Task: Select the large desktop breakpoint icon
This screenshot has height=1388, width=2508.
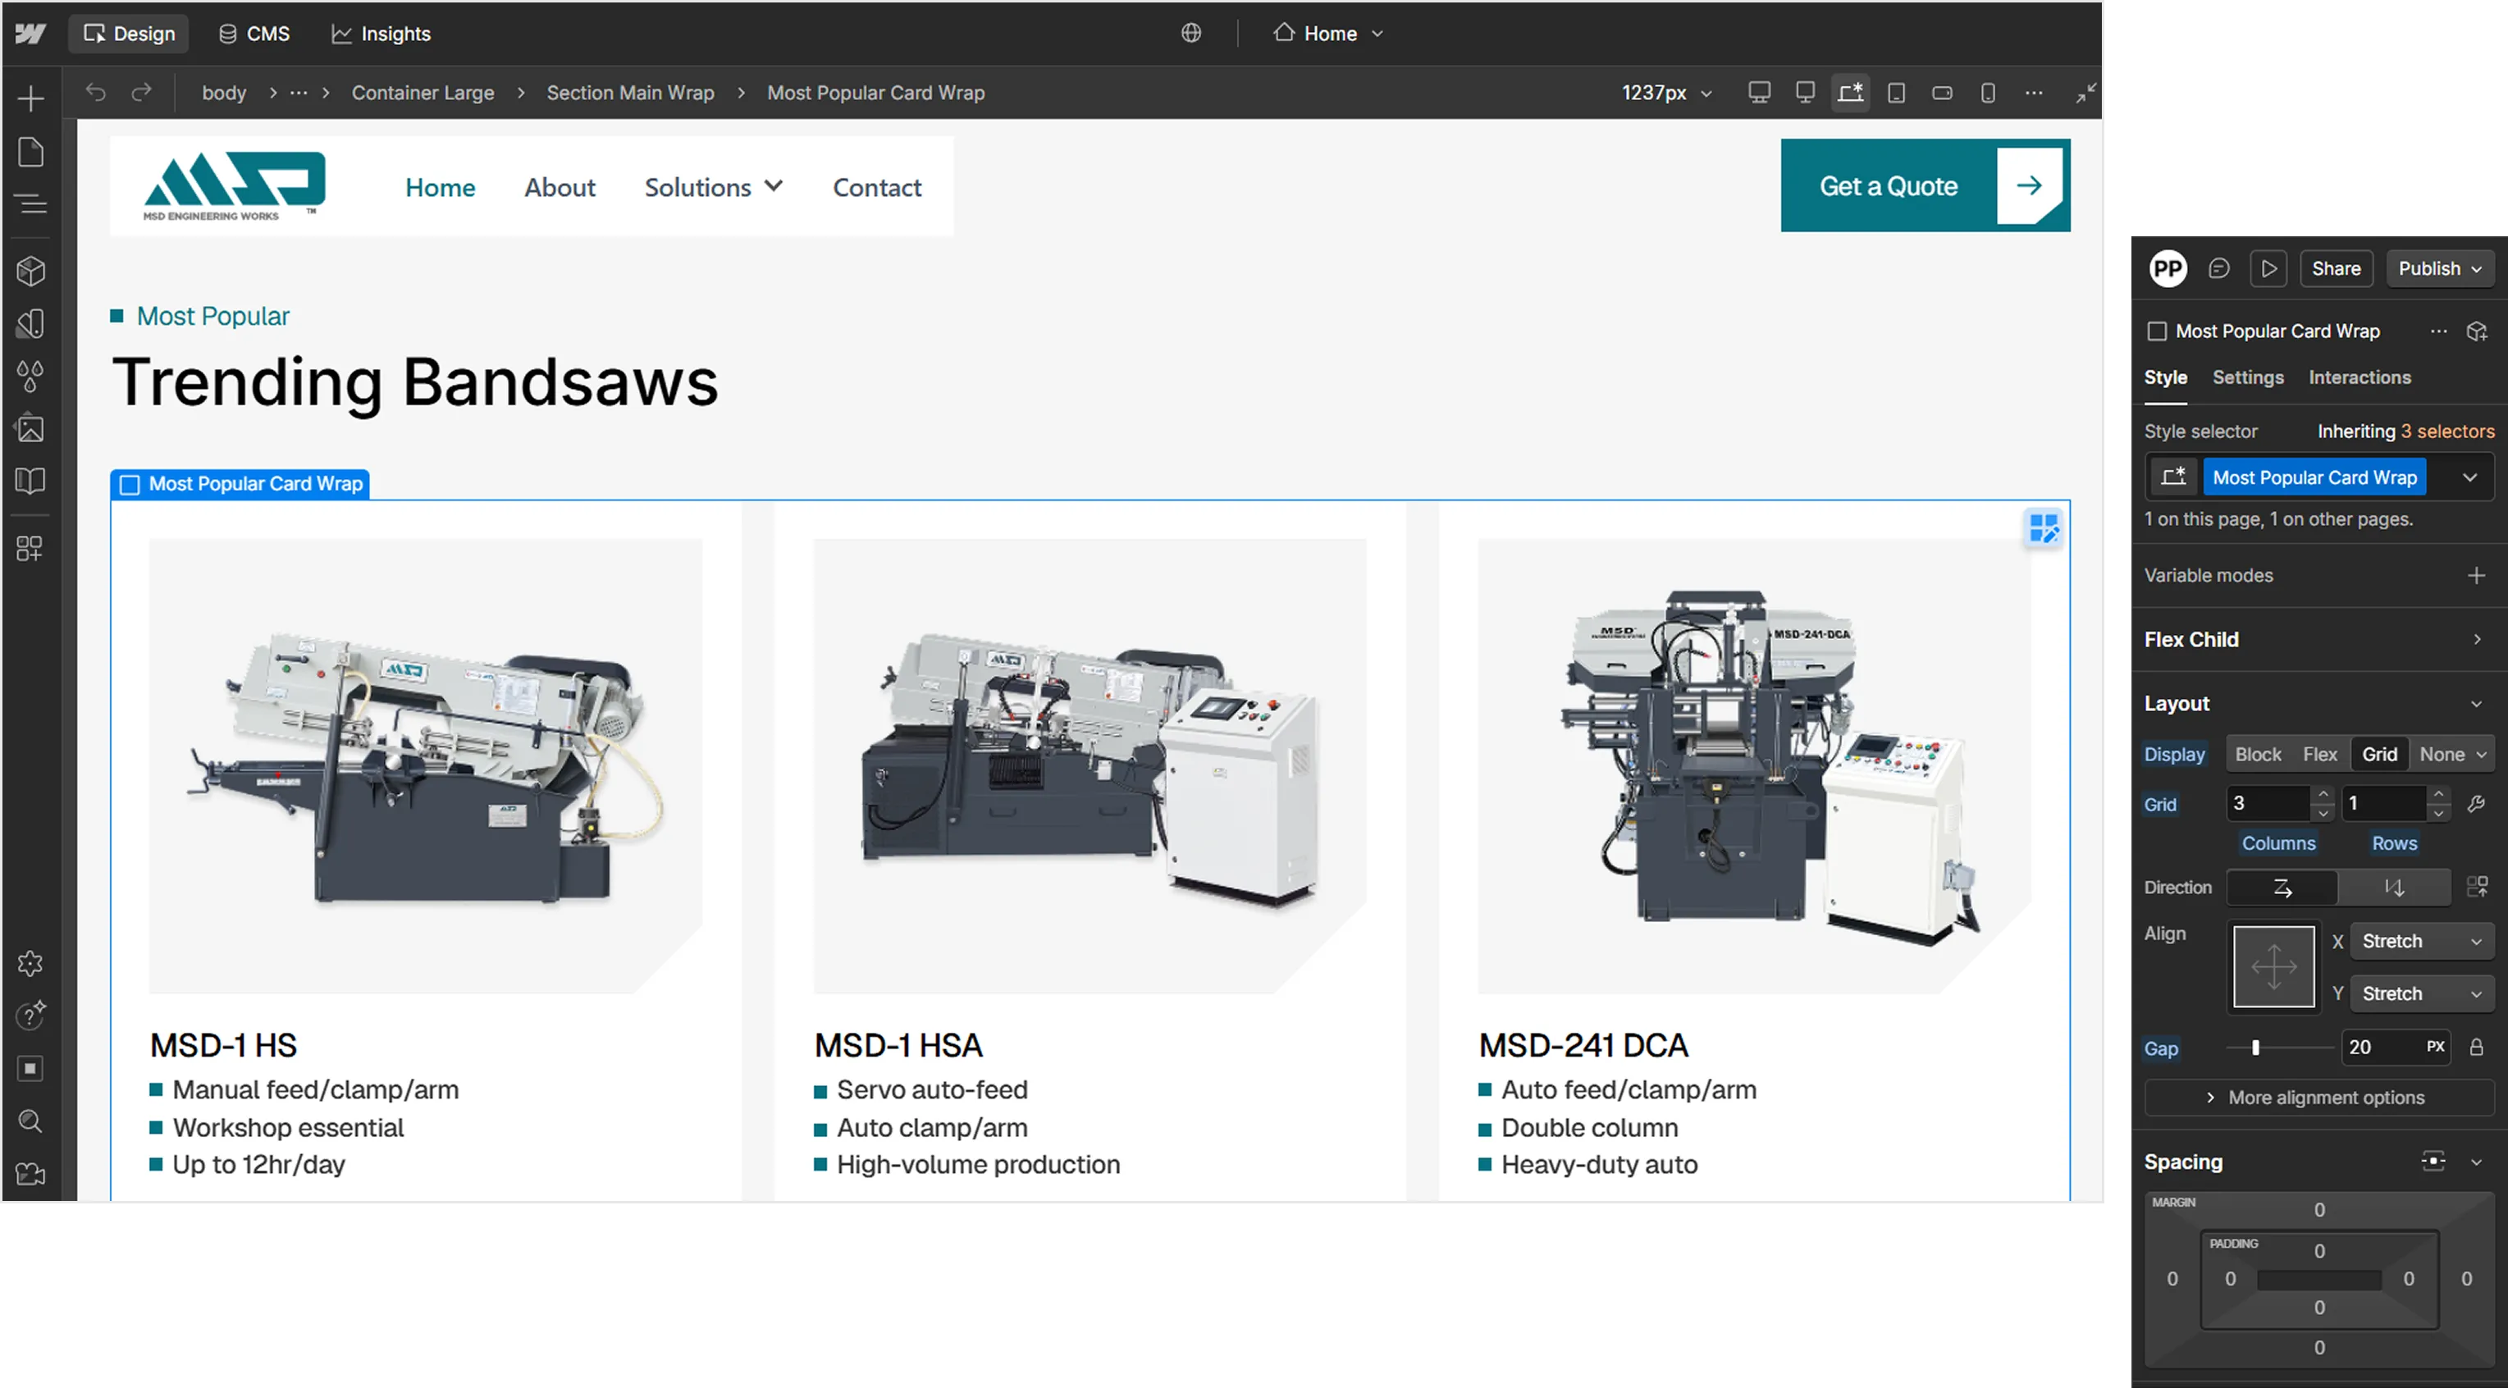Action: pos(1759,93)
